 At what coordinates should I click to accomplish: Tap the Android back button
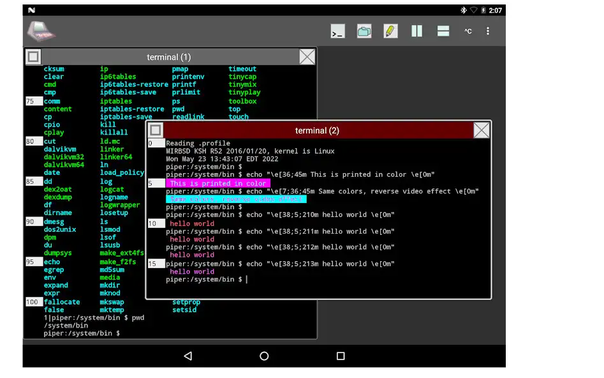click(188, 356)
